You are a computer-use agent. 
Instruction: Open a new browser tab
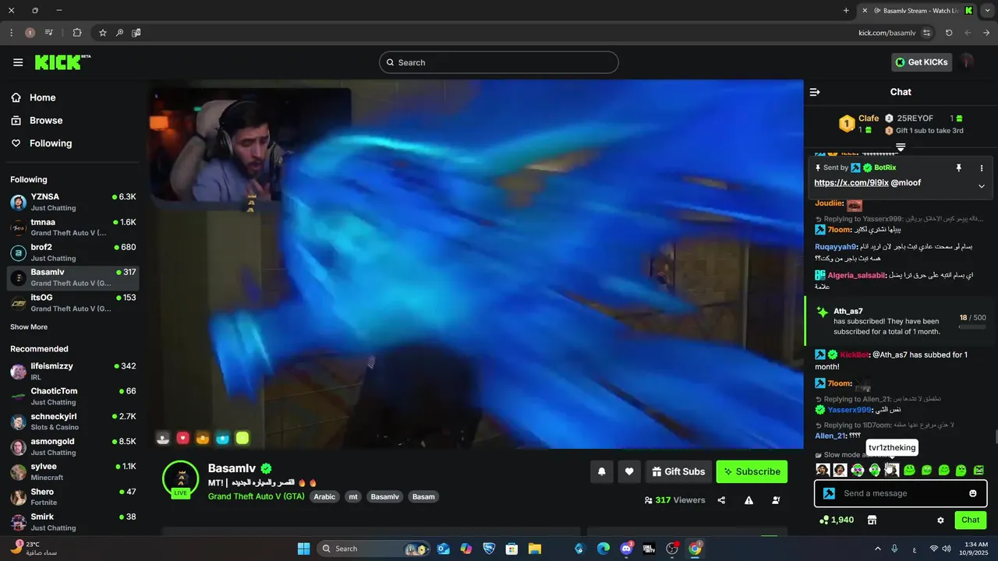(846, 11)
